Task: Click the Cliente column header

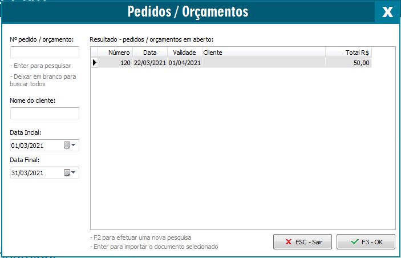Action: [x=264, y=53]
